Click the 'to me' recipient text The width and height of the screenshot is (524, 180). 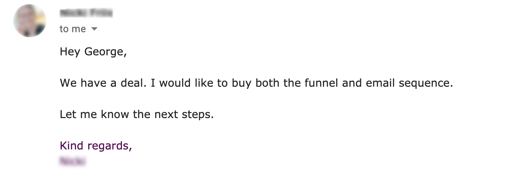tap(73, 29)
